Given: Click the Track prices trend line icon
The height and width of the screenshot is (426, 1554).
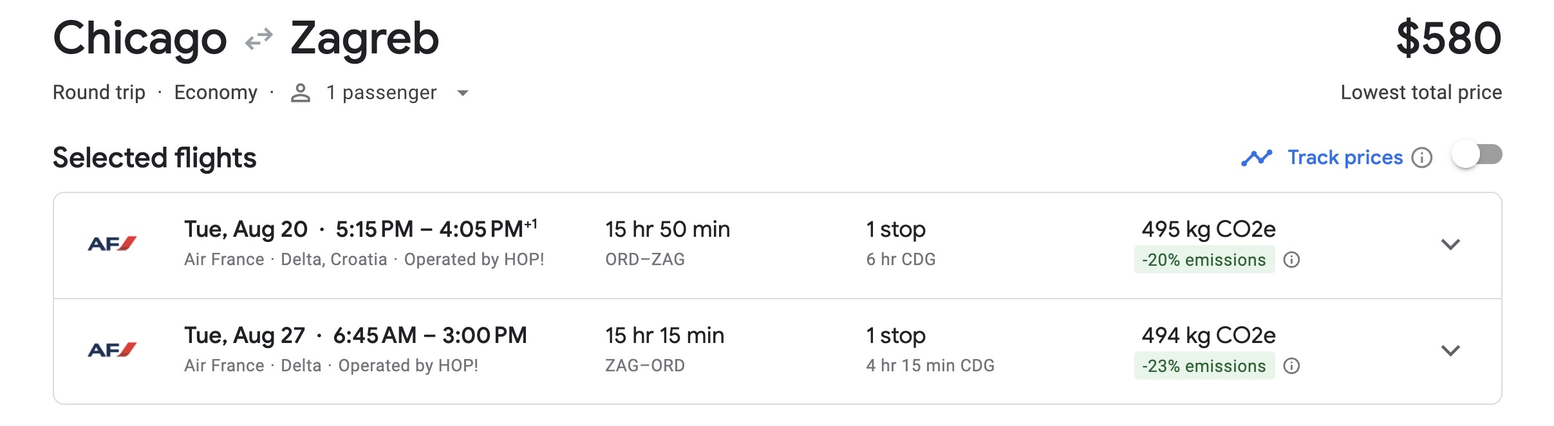Looking at the screenshot, I should click(x=1257, y=158).
